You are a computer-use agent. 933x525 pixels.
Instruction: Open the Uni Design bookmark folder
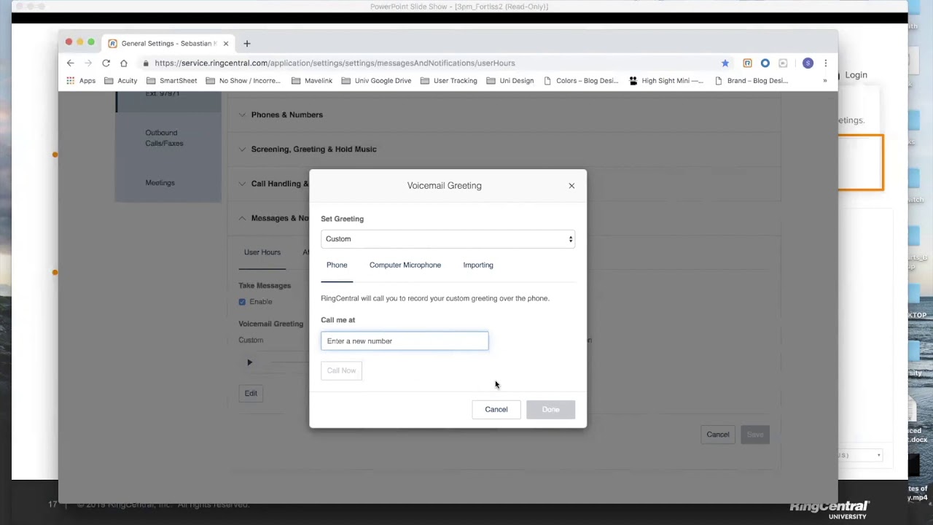coord(510,81)
